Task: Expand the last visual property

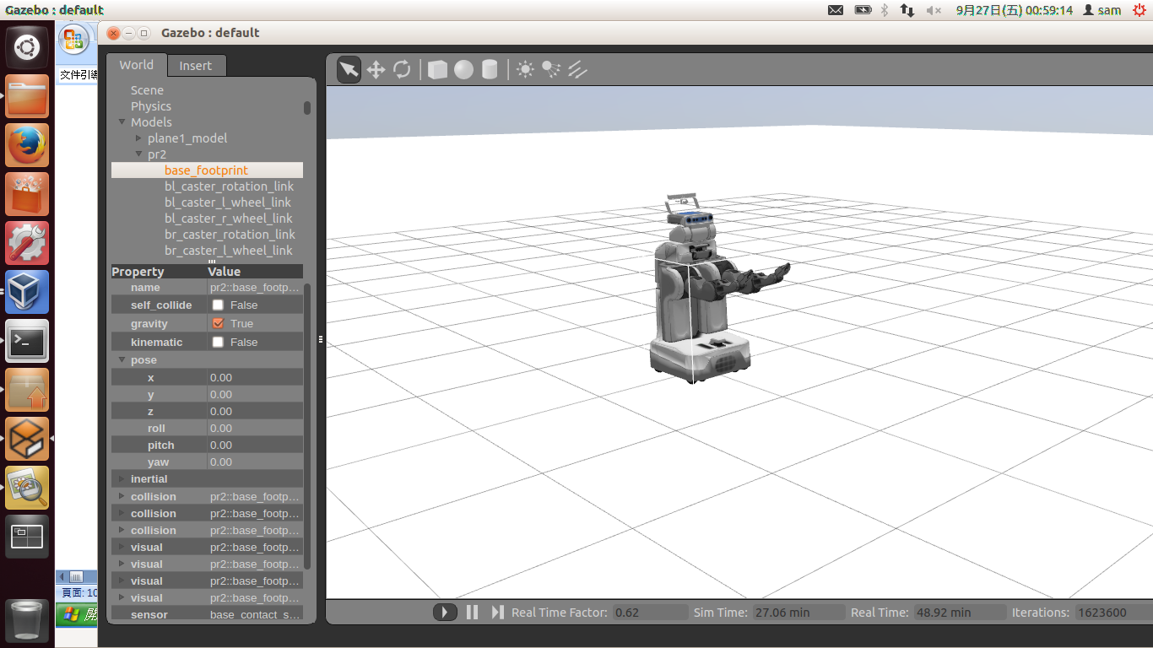Action: point(122,597)
